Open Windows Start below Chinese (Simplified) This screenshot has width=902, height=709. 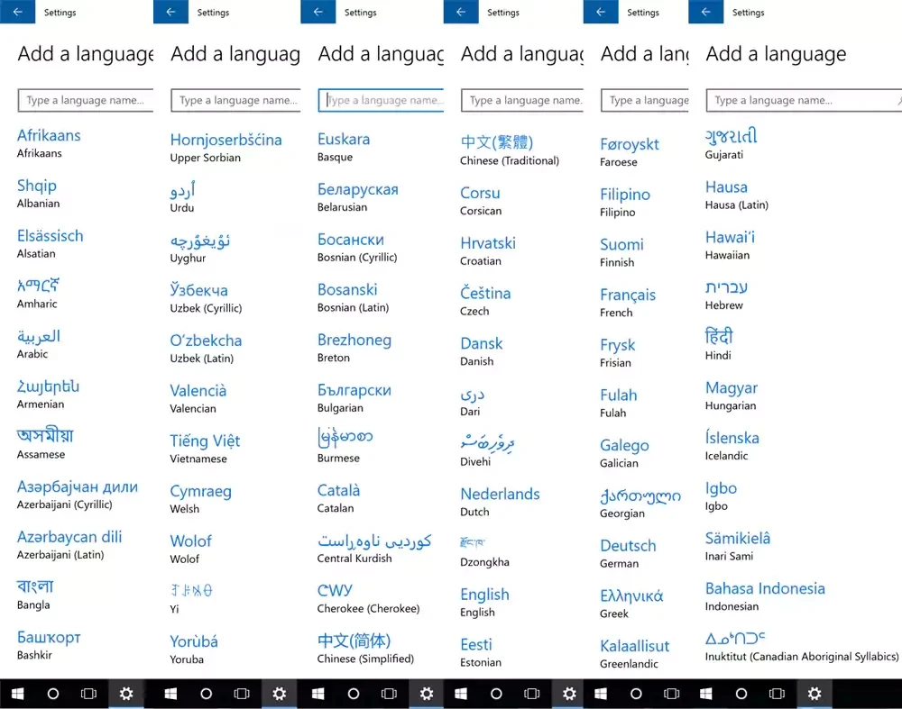point(318,694)
